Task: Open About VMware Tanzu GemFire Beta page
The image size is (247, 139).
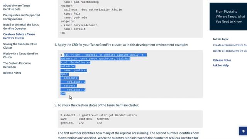Action: coord(16,7)
